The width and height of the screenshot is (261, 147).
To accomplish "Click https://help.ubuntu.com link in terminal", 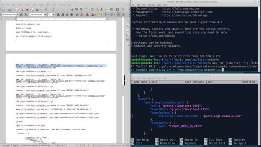I will pyautogui.click(x=180, y=9).
